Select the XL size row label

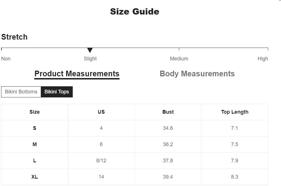[35, 177]
